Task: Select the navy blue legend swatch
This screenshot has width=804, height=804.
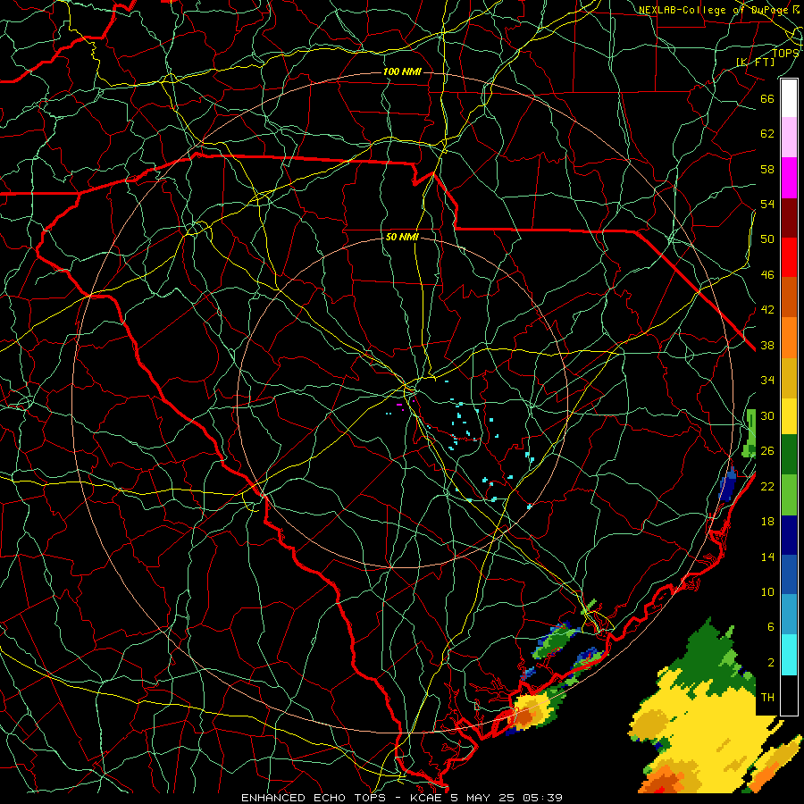Action: tap(789, 535)
